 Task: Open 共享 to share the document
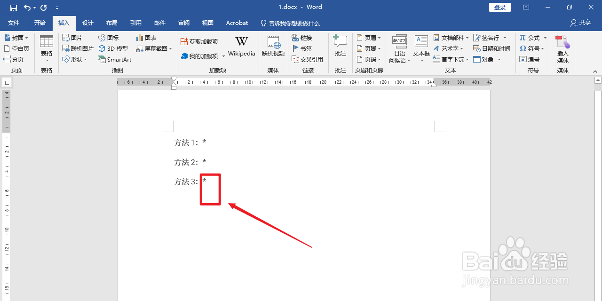(580, 23)
